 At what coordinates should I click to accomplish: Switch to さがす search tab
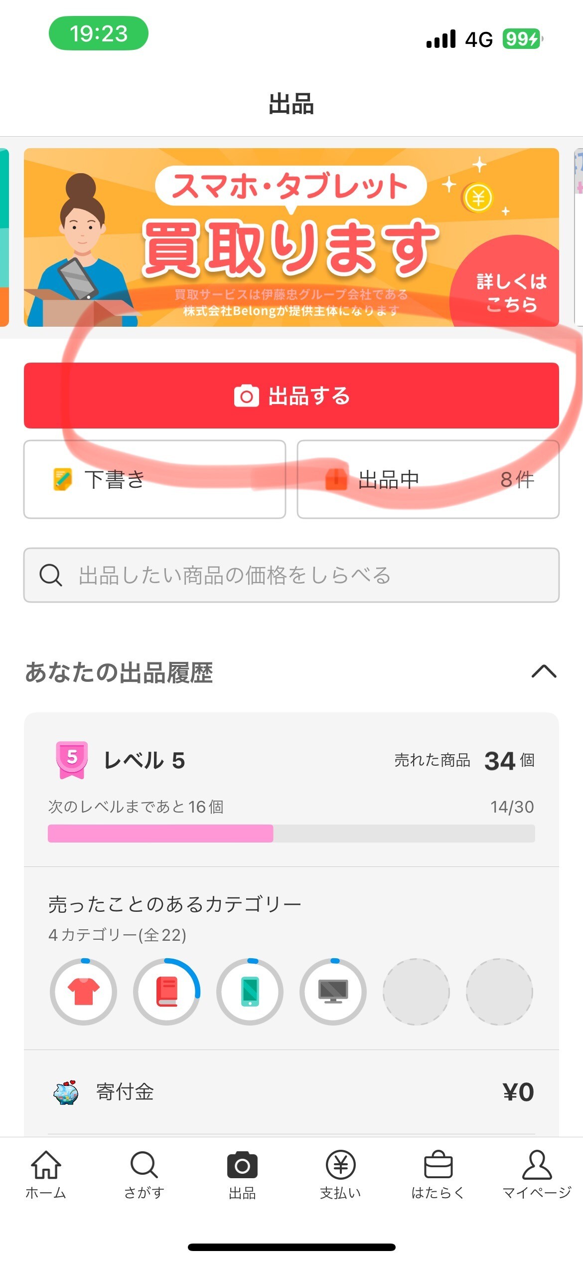[144, 1175]
